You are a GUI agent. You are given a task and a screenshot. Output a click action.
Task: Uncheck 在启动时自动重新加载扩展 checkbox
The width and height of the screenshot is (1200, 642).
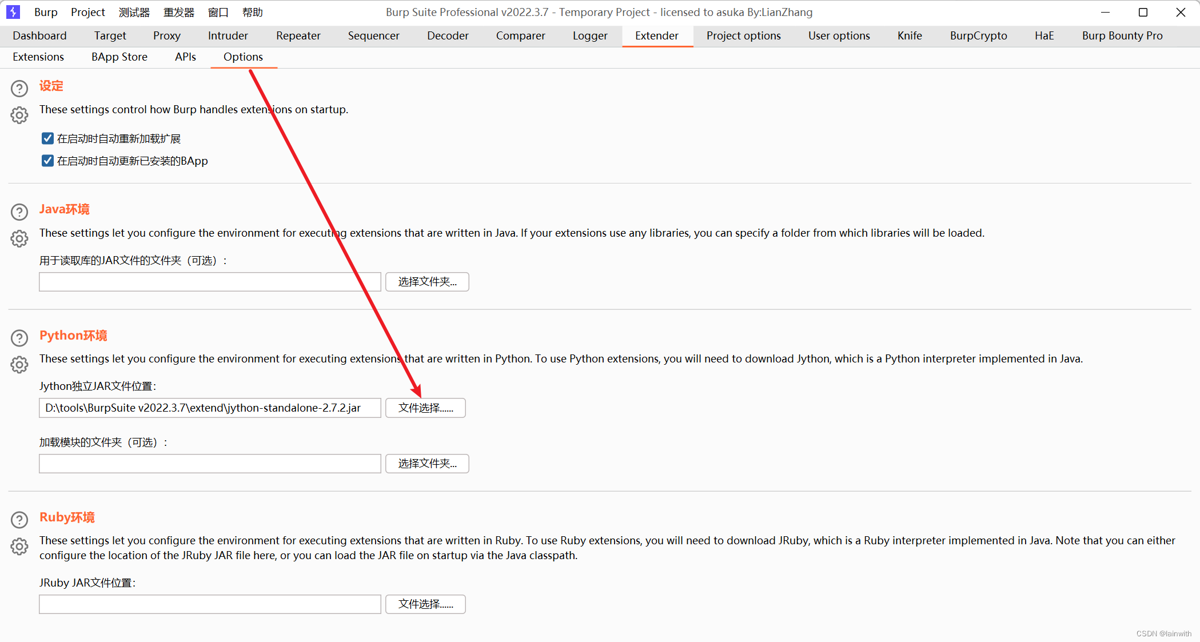click(x=47, y=138)
